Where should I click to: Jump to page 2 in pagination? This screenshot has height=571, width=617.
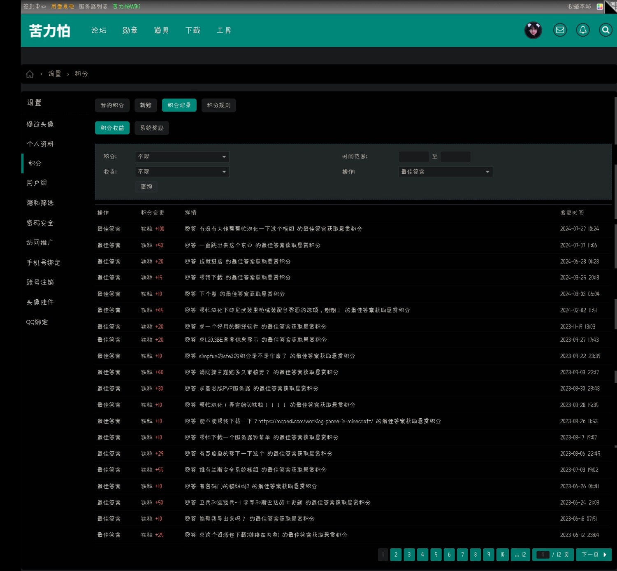pyautogui.click(x=396, y=555)
